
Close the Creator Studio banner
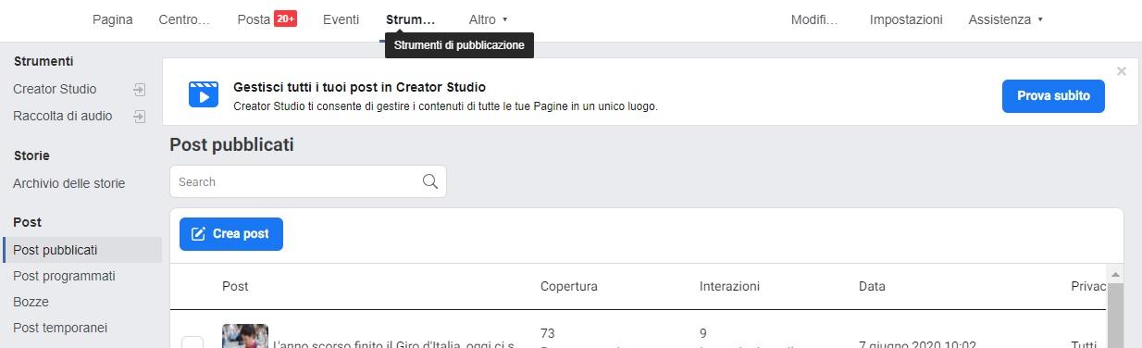[x=1122, y=71]
